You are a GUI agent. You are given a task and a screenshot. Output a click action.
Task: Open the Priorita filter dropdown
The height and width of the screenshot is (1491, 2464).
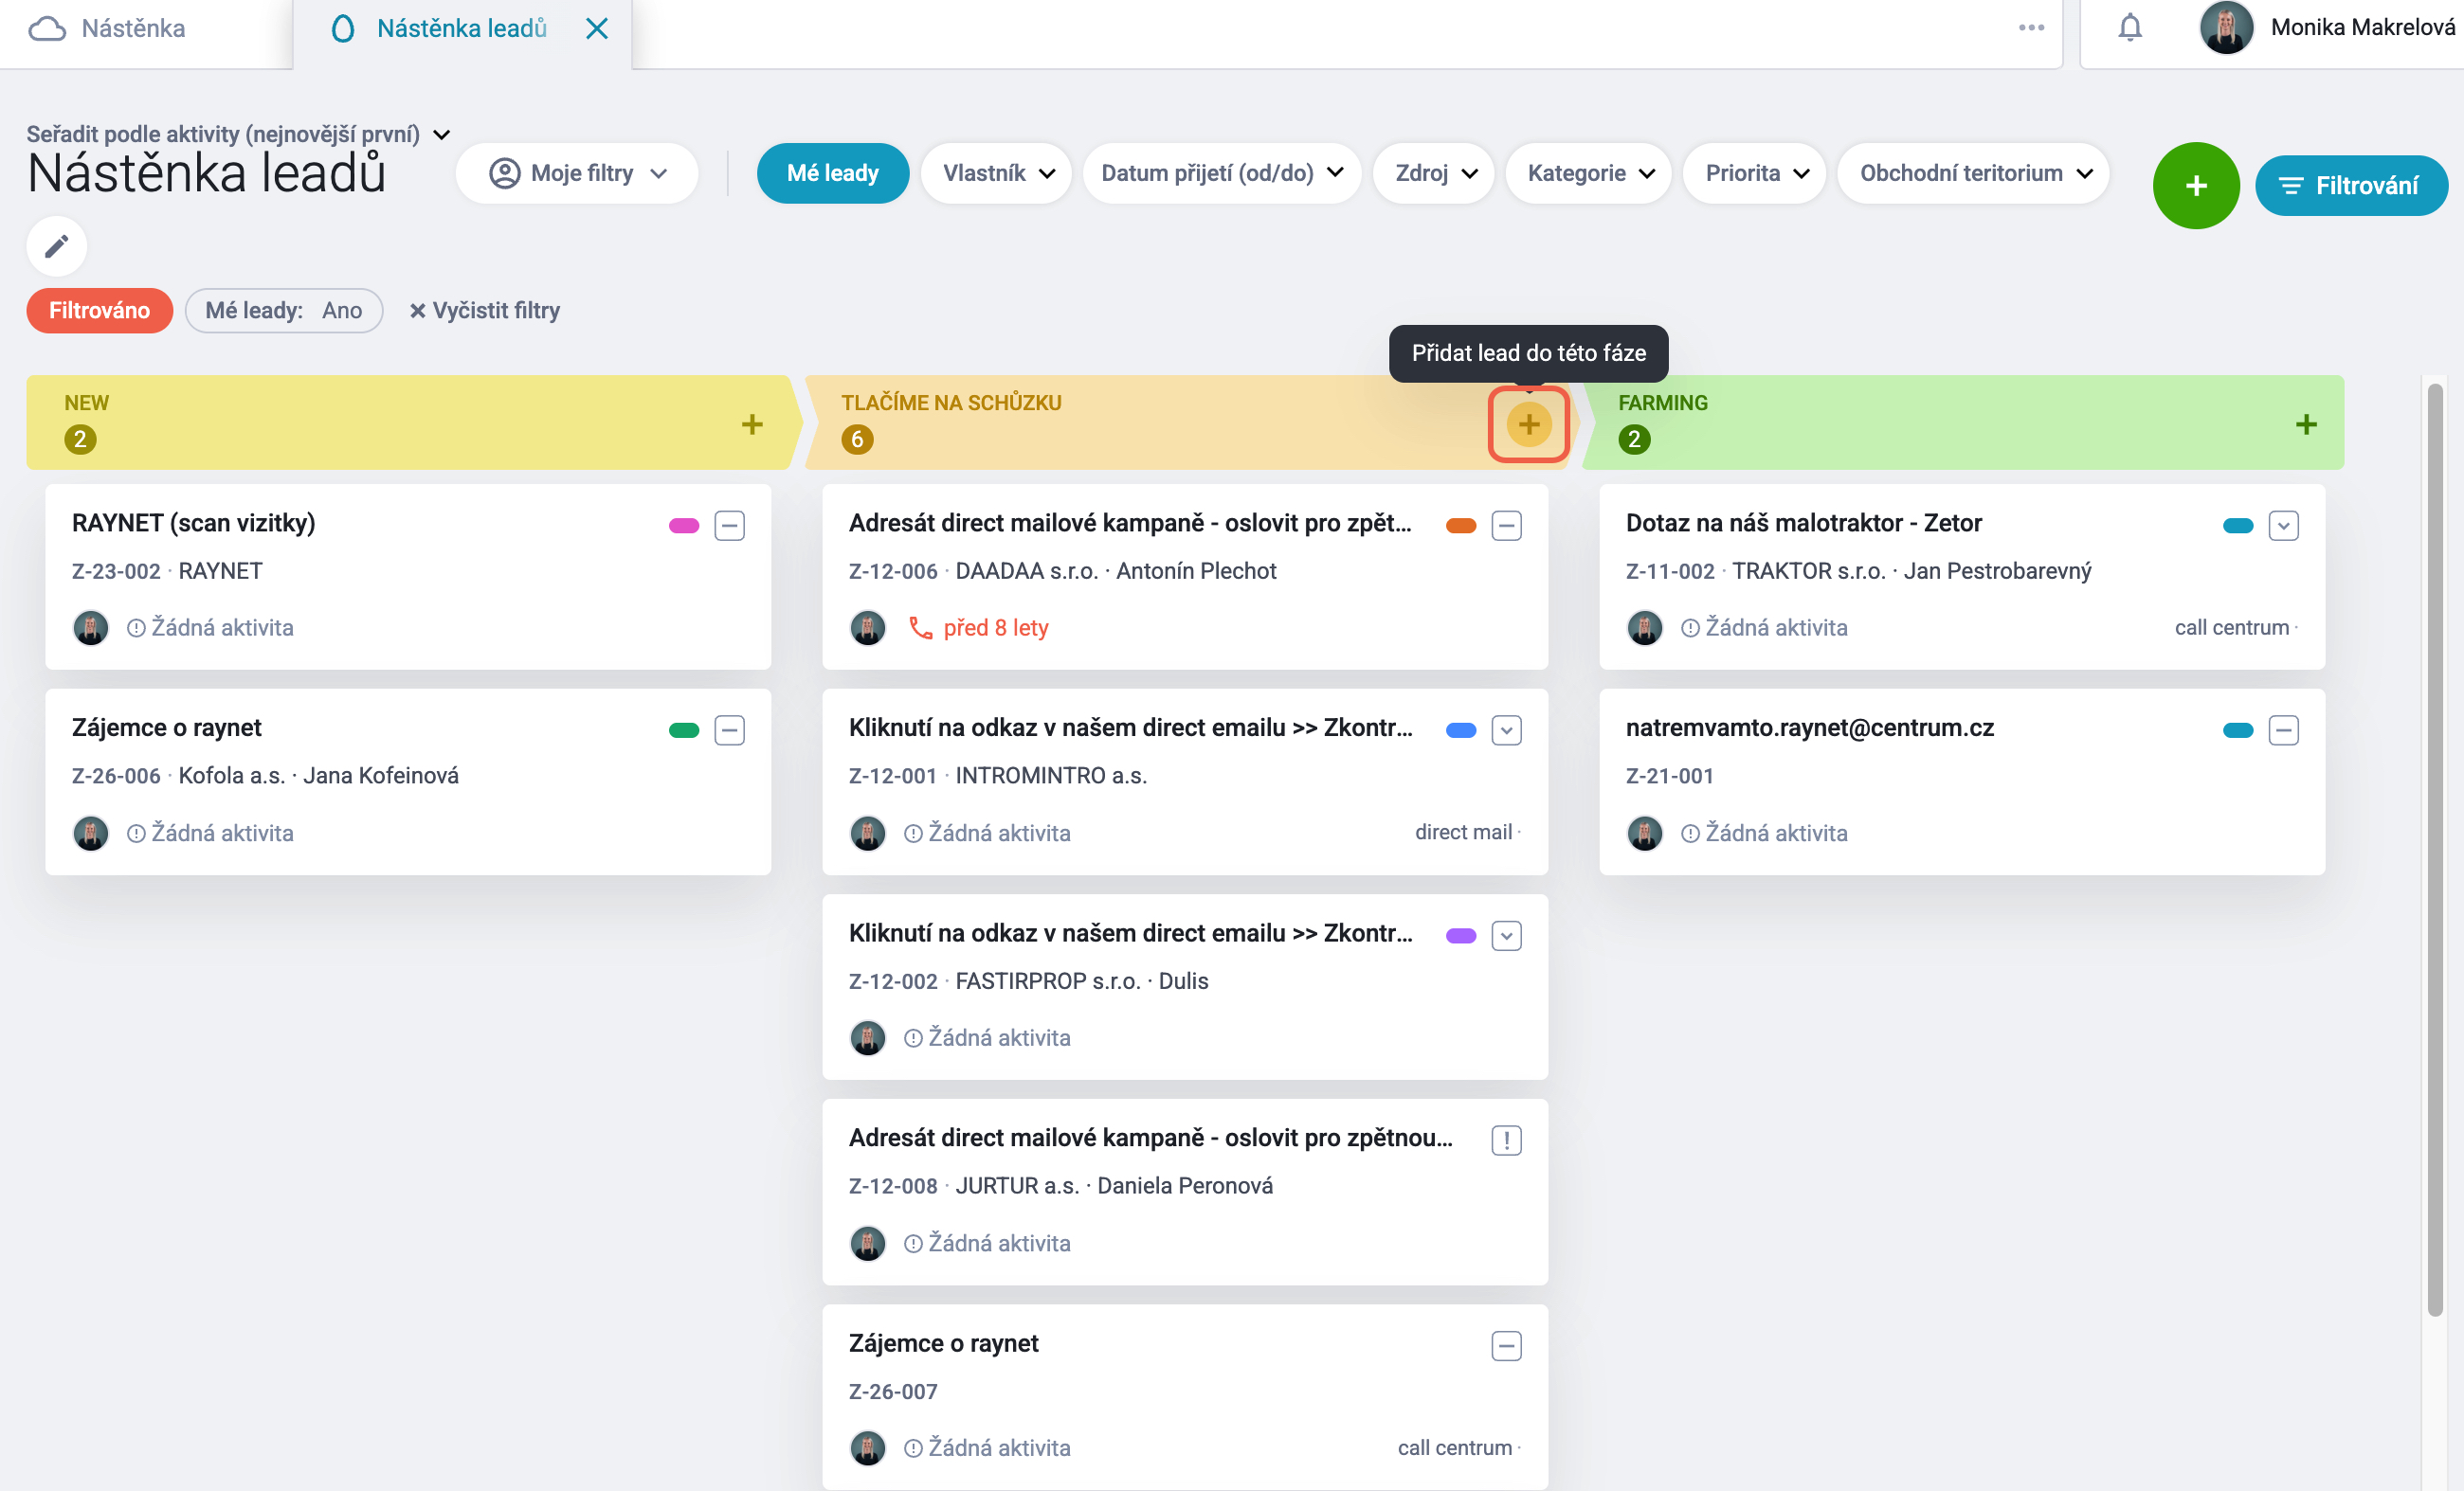(x=1756, y=173)
